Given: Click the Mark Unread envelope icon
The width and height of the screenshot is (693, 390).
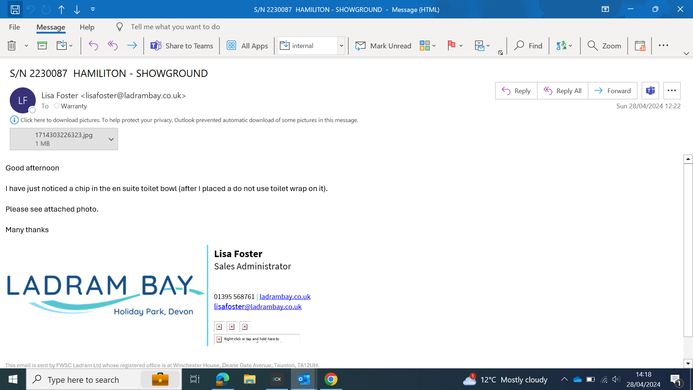Looking at the screenshot, I should point(360,46).
